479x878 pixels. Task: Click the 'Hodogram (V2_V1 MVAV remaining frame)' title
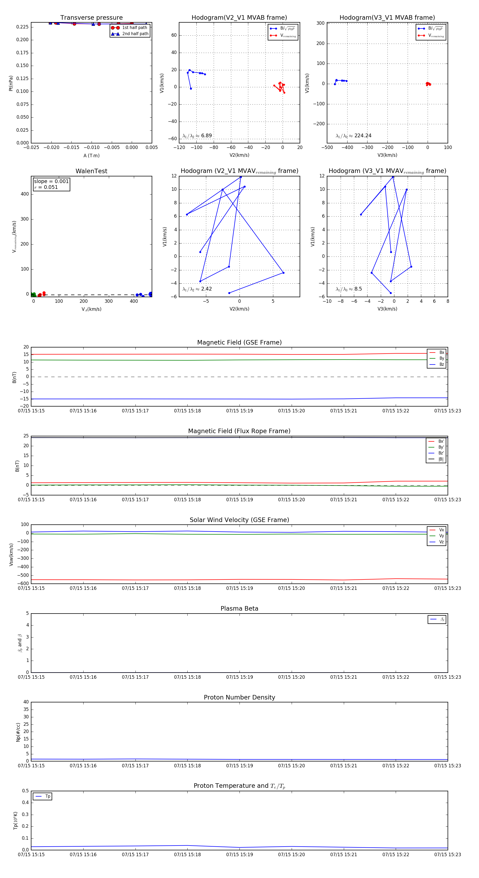click(x=239, y=171)
